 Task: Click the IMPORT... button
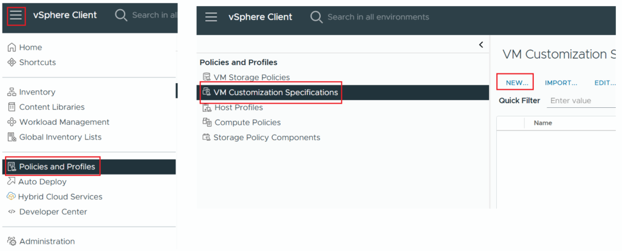[x=561, y=82]
